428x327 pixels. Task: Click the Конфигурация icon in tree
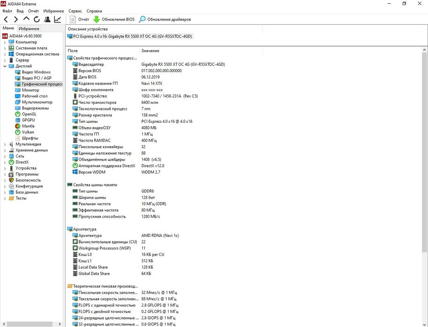coord(11,186)
